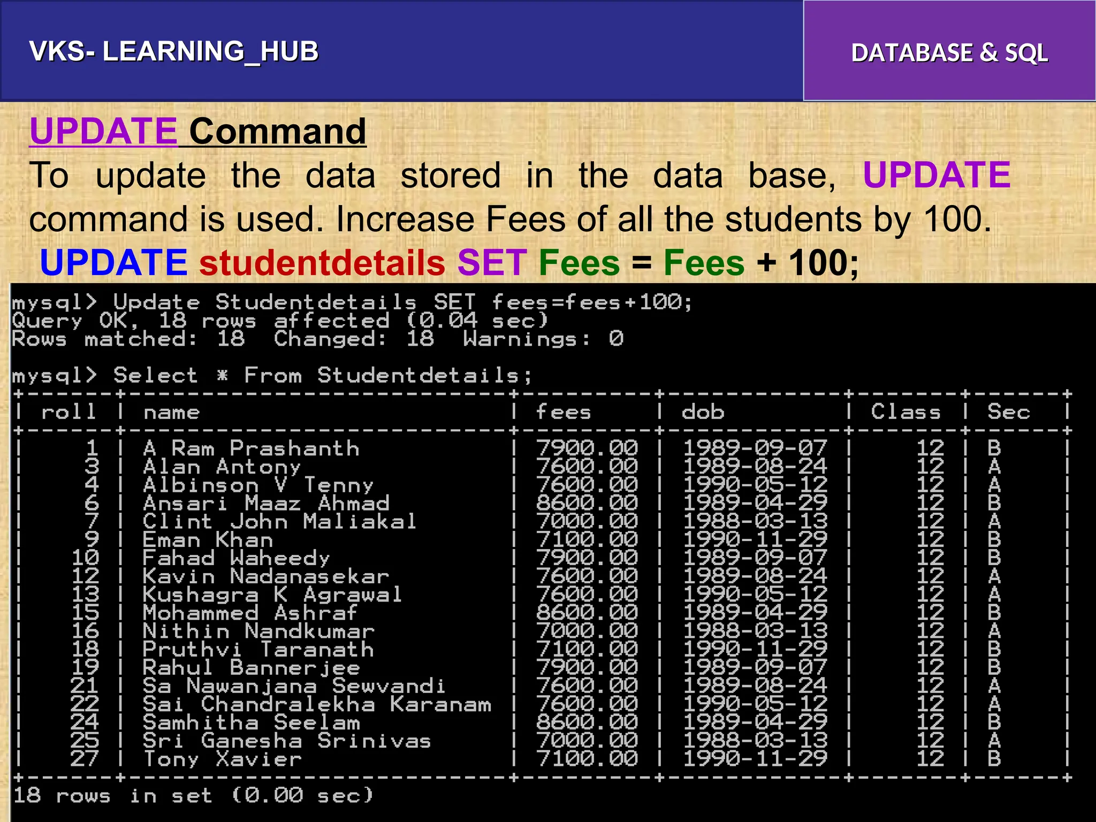The height and width of the screenshot is (822, 1096).
Task: Click dob value in Alan Antony row
Action: pyautogui.click(x=755, y=467)
